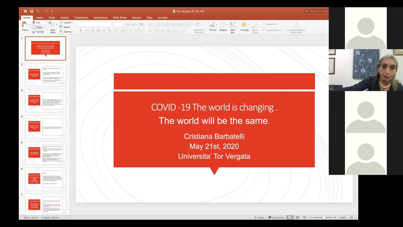Center the text alignment
This screenshot has height=227, width=403.
pos(156,30)
